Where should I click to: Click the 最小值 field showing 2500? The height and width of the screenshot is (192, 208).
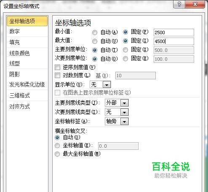pyautogui.click(x=174, y=32)
